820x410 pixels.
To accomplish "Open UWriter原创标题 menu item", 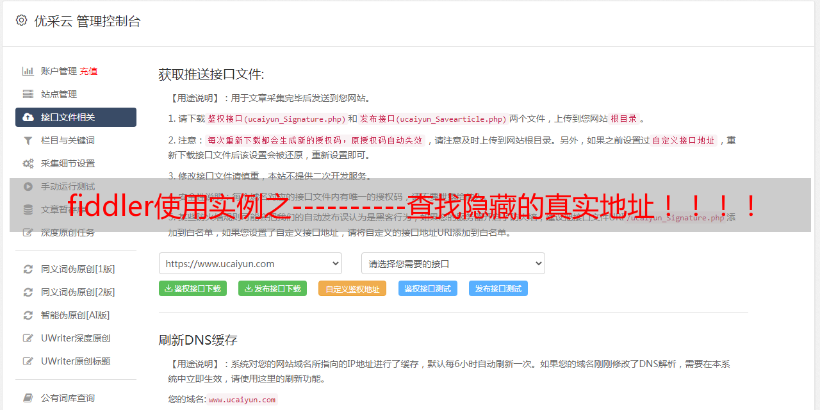I will tap(76, 361).
